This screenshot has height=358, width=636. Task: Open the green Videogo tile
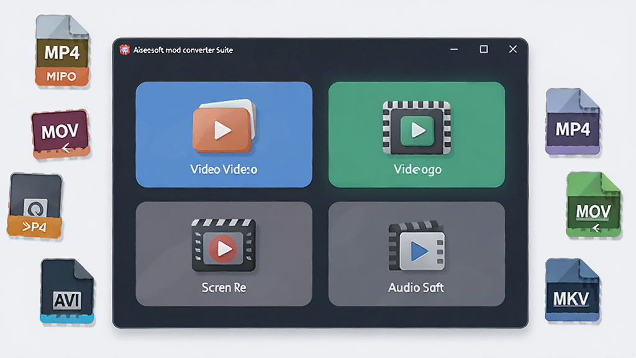coord(417,134)
